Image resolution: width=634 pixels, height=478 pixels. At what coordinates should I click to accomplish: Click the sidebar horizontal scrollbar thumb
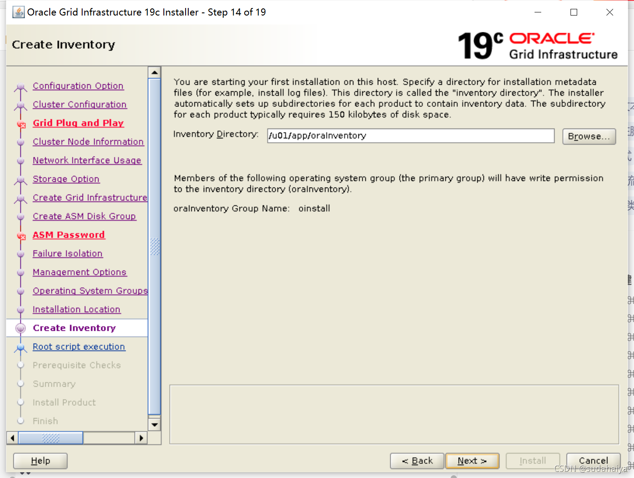click(x=51, y=438)
